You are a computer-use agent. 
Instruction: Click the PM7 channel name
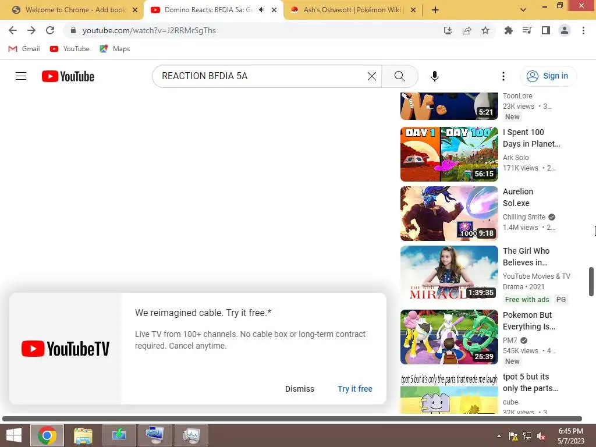coord(510,340)
